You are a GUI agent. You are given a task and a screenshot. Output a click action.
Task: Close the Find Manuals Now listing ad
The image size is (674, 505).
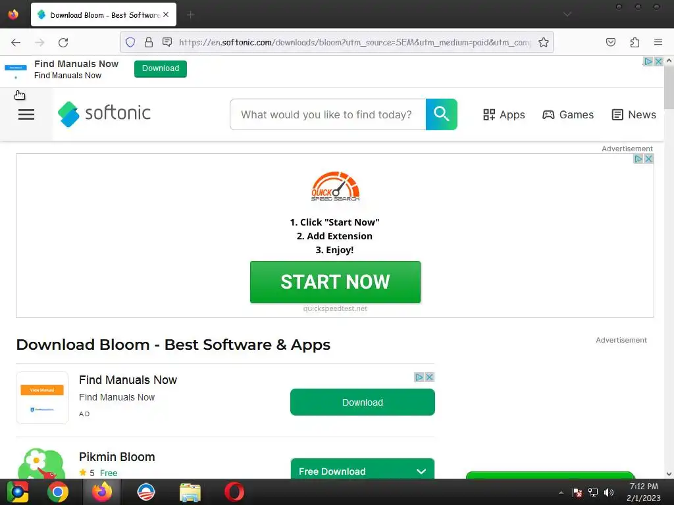point(429,377)
